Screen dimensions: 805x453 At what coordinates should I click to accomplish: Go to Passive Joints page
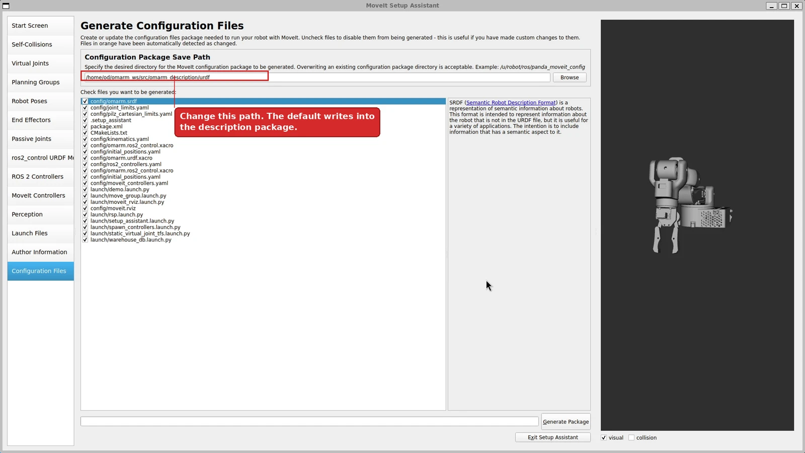coord(40,139)
